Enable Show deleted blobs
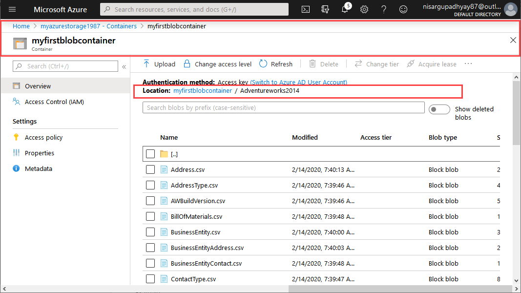This screenshot has width=521, height=293. click(439, 109)
